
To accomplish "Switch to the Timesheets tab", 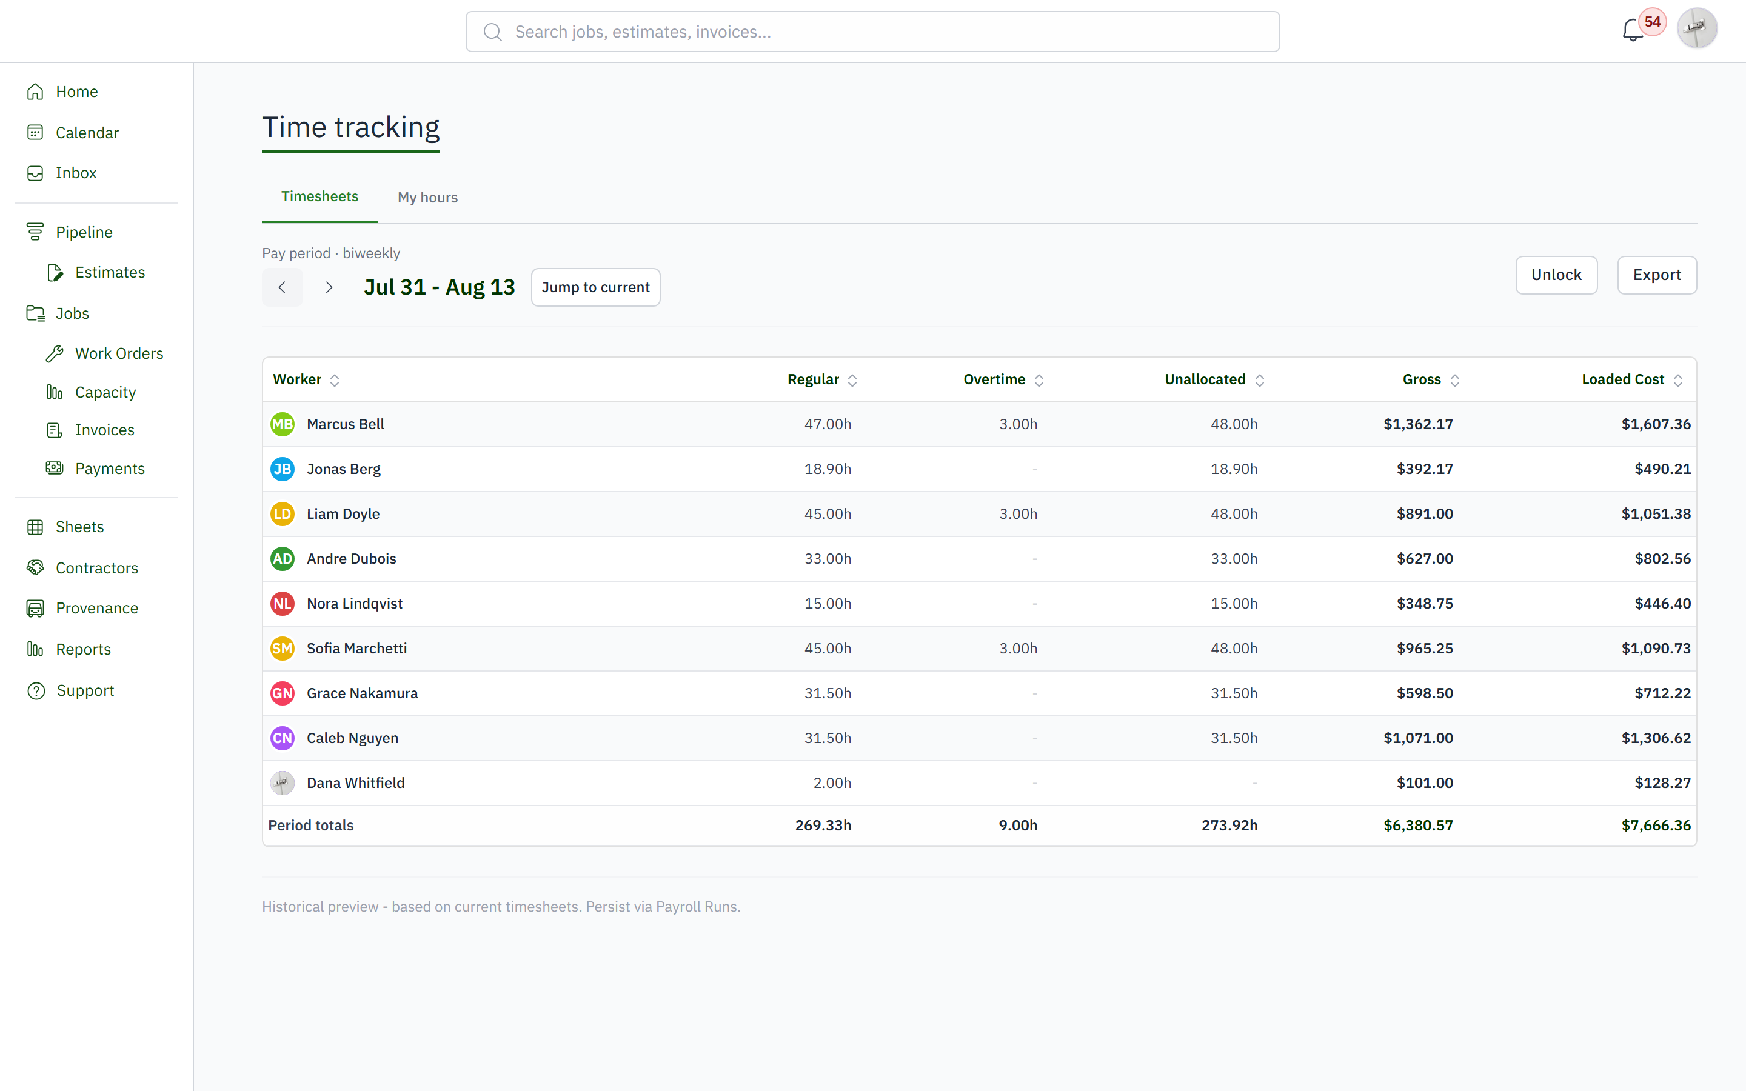I will [x=319, y=196].
